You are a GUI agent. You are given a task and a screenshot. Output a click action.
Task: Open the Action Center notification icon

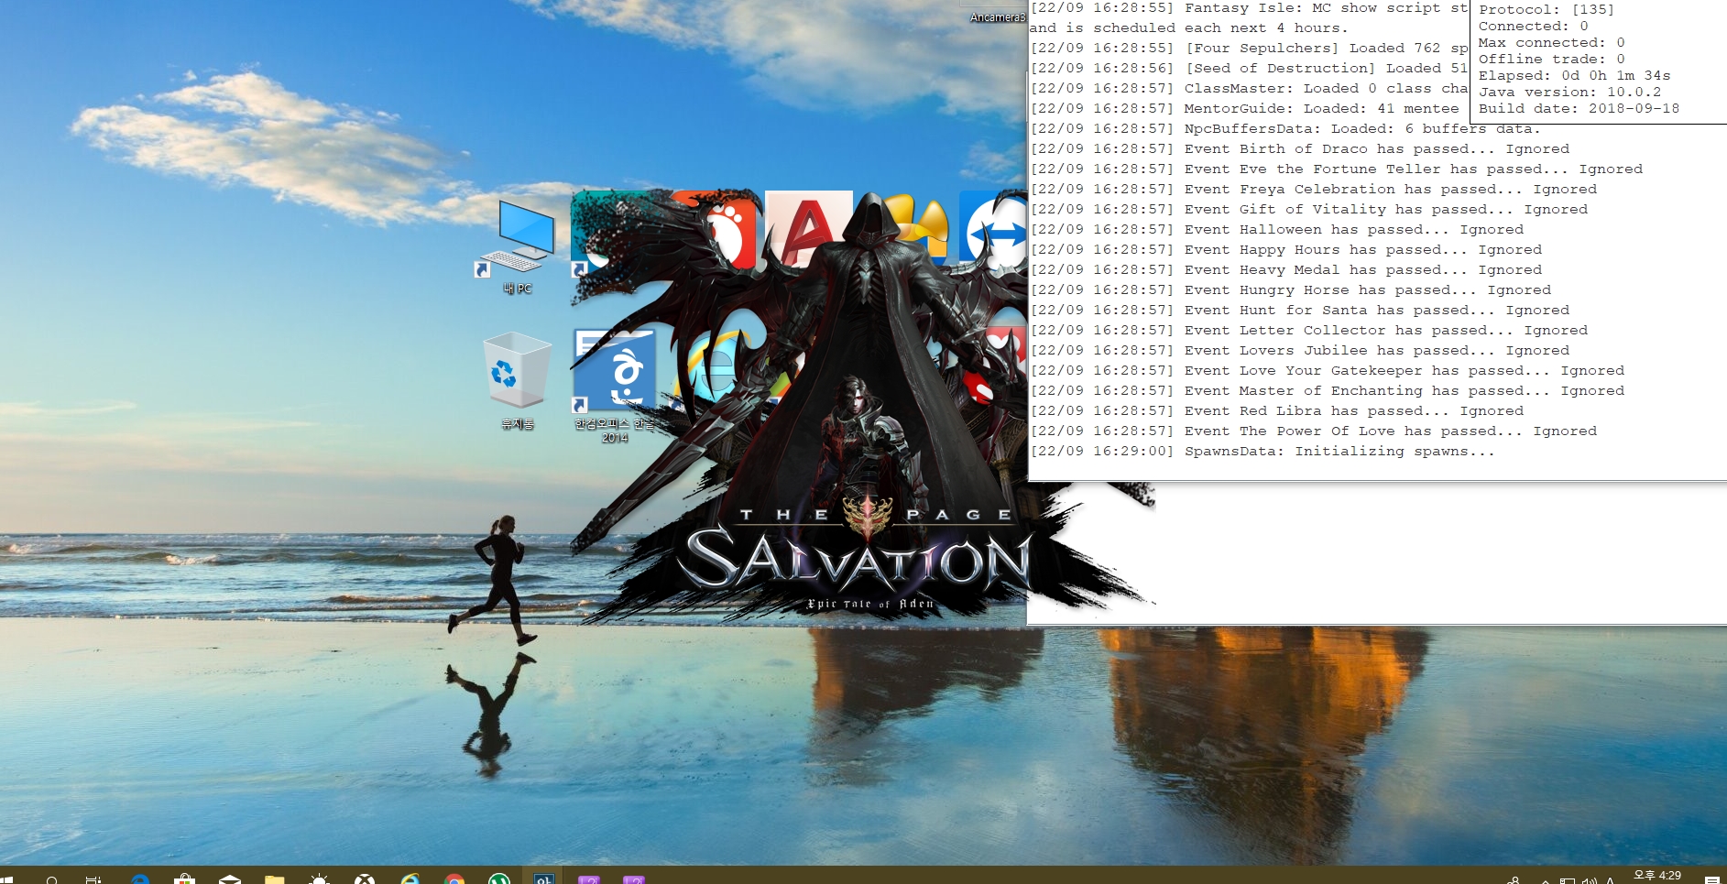(x=1711, y=879)
